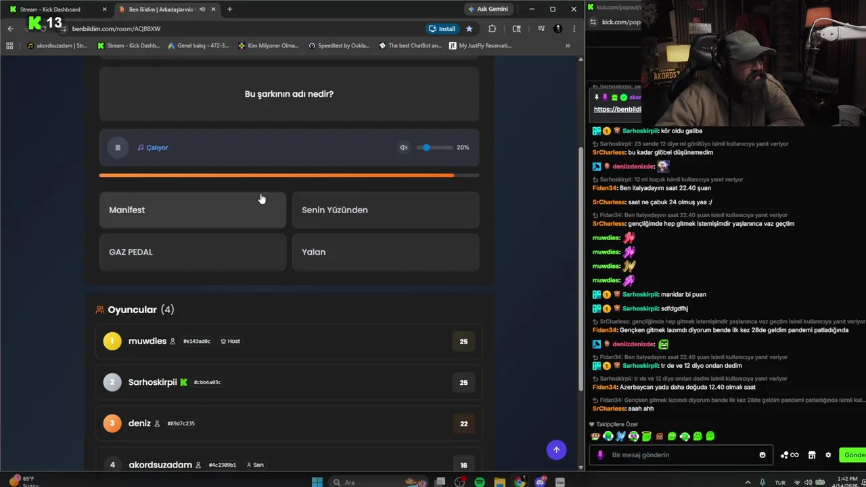Screen dimensions: 866x487
Task: Open the Stream - Kick Dashb... bookmark
Action: tap(129, 46)
